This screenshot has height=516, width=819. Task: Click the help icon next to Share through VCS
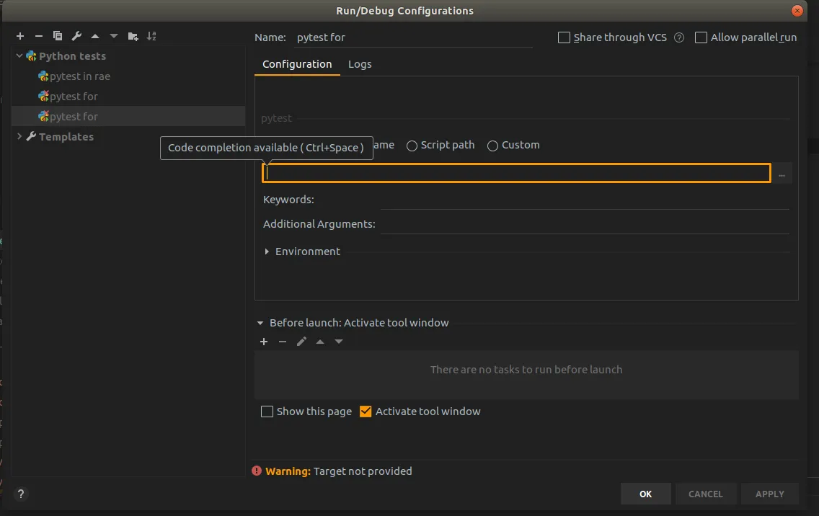coord(678,37)
